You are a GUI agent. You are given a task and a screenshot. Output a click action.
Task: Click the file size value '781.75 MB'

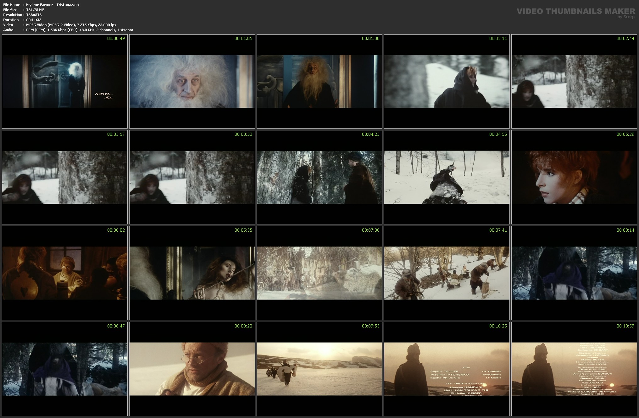click(35, 10)
